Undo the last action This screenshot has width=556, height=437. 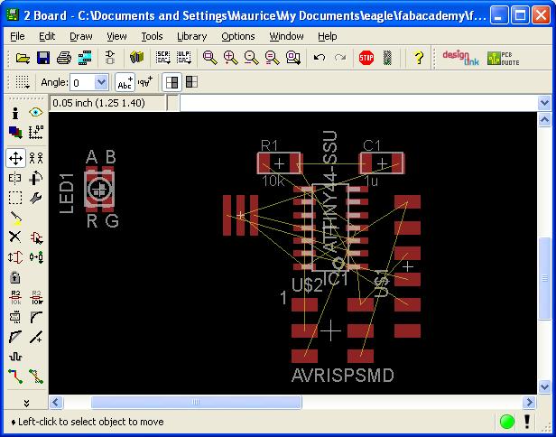(320, 57)
